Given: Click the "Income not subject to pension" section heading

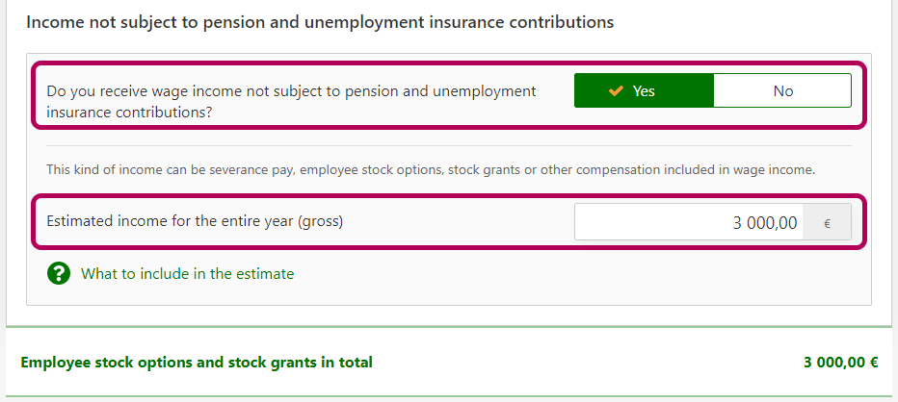Looking at the screenshot, I should pyautogui.click(x=320, y=21).
